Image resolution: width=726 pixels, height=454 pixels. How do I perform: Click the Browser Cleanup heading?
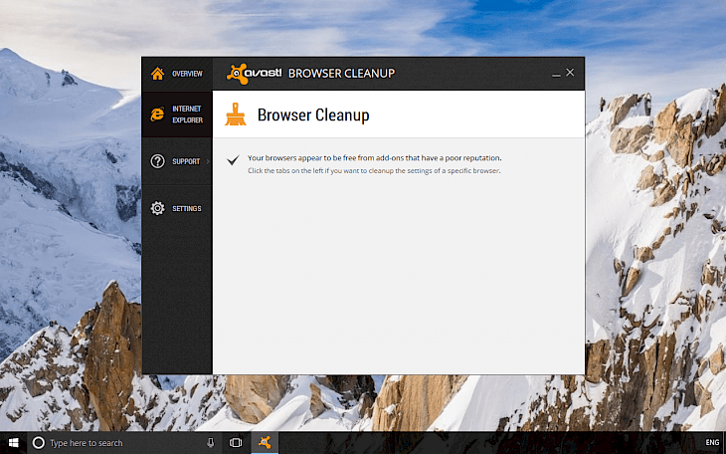point(313,115)
